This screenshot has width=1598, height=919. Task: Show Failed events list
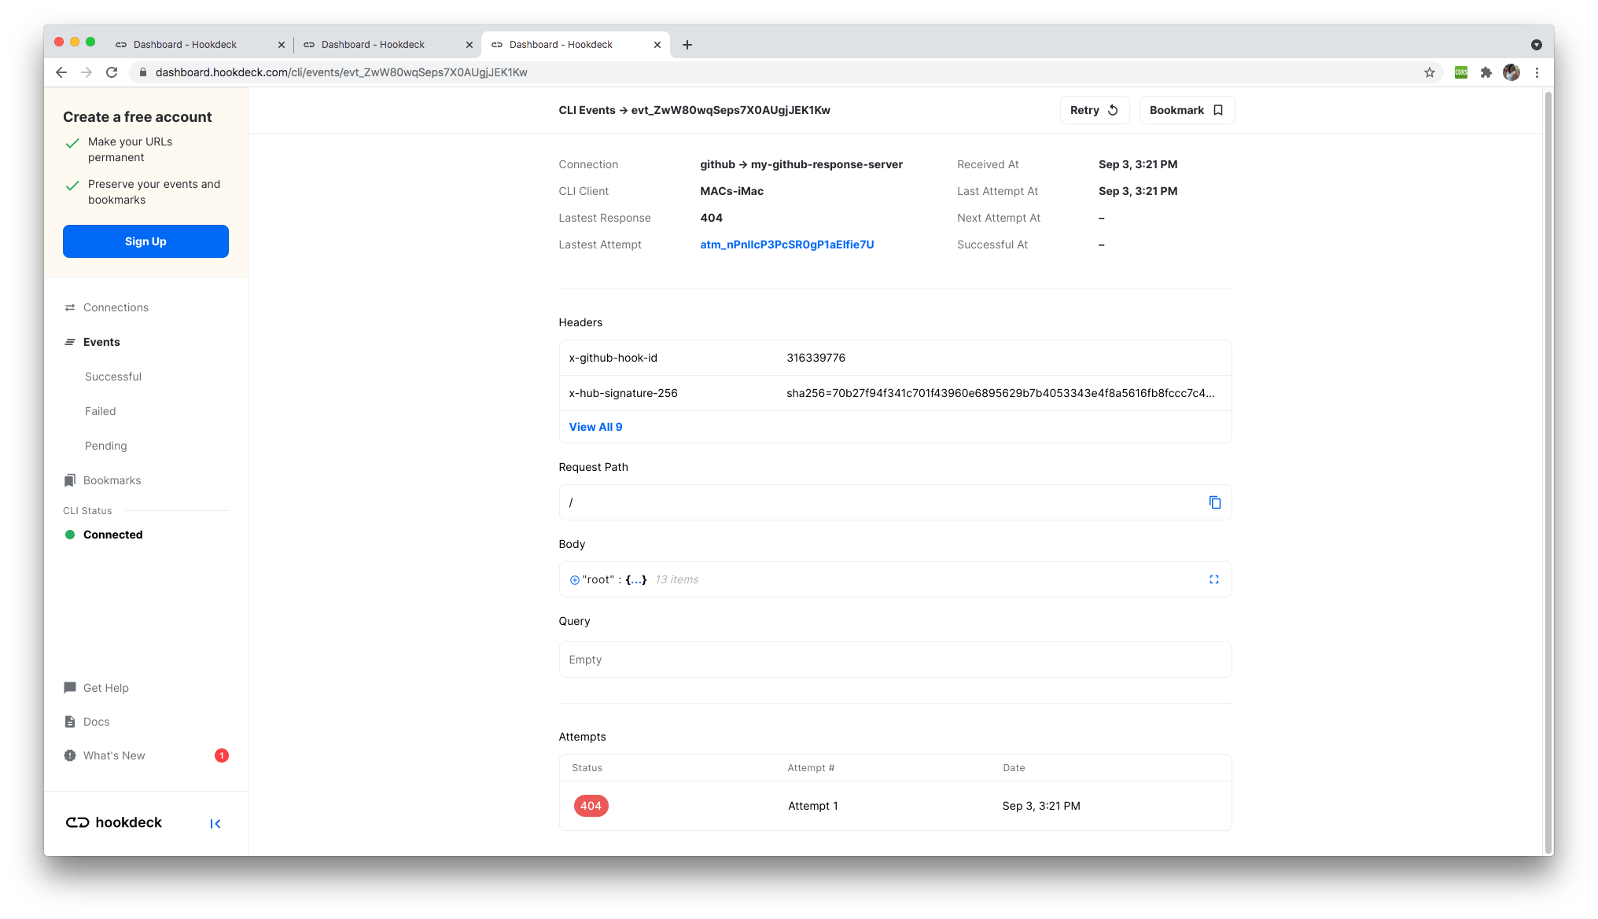[x=100, y=411]
